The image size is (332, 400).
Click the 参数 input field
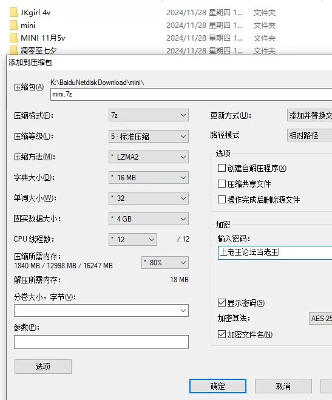[101, 342]
